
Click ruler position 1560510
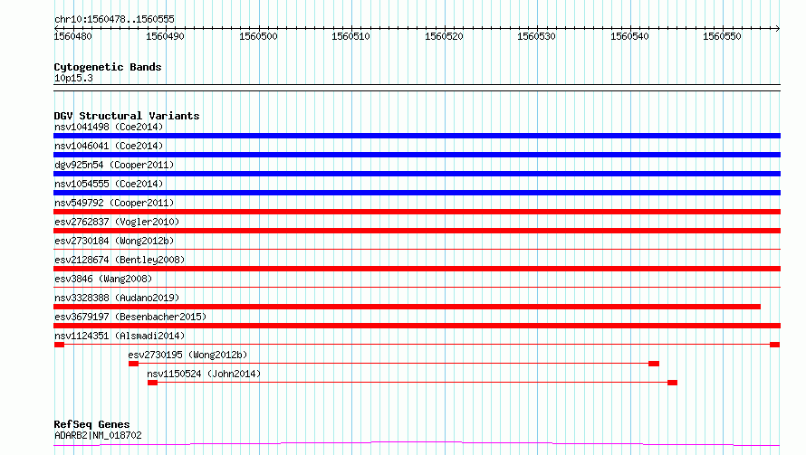[x=350, y=36]
